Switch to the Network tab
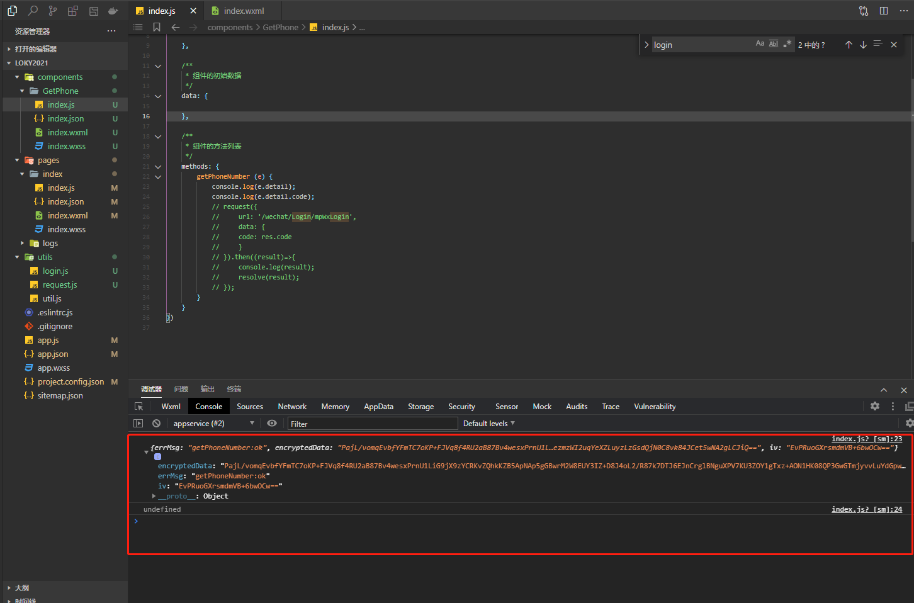The height and width of the screenshot is (603, 914). [292, 407]
